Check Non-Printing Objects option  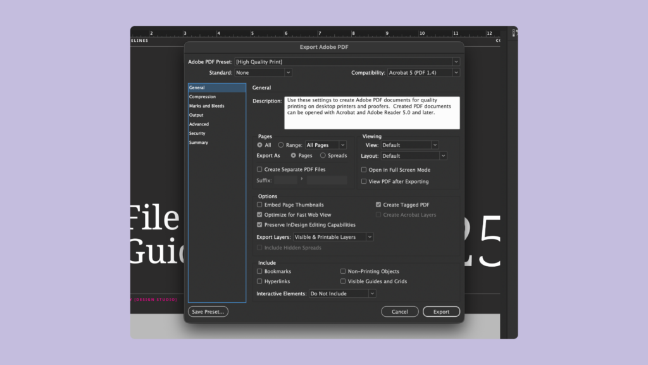tap(343, 271)
